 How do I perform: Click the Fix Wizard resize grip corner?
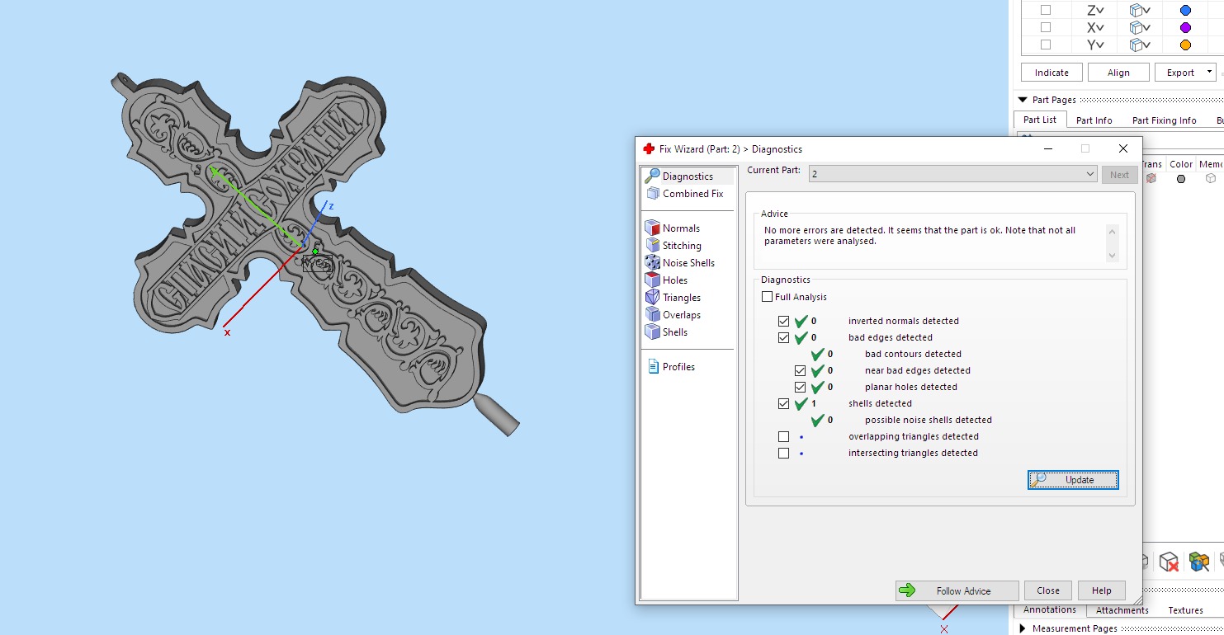(x=1137, y=599)
